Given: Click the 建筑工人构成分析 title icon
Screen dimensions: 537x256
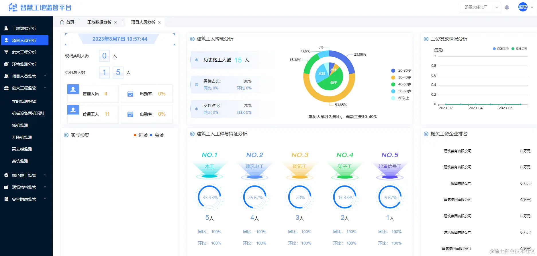Looking at the screenshot, I should click(192, 39).
